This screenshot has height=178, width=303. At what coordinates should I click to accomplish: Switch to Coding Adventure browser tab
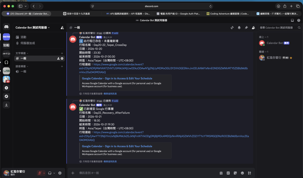tap(228, 14)
